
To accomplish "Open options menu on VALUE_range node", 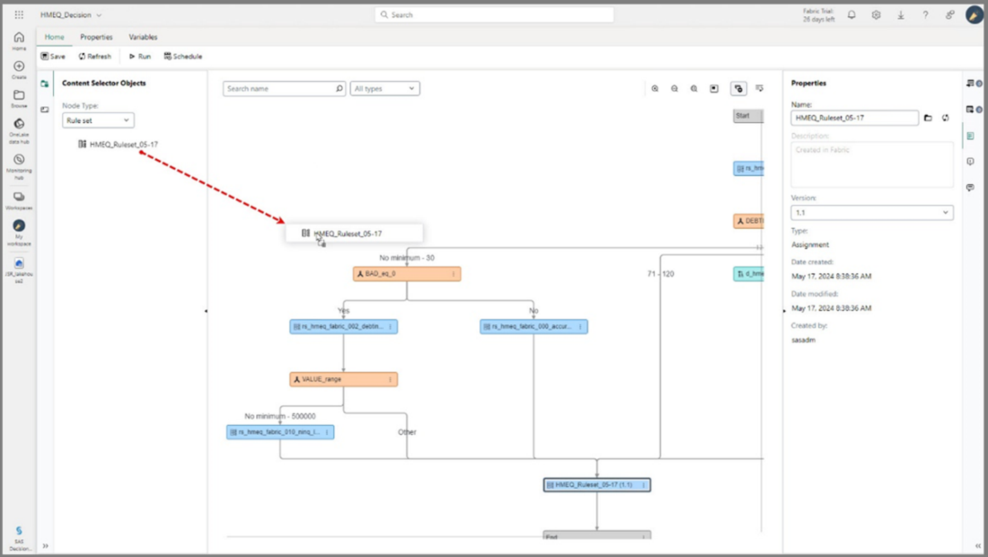I will pos(390,380).
